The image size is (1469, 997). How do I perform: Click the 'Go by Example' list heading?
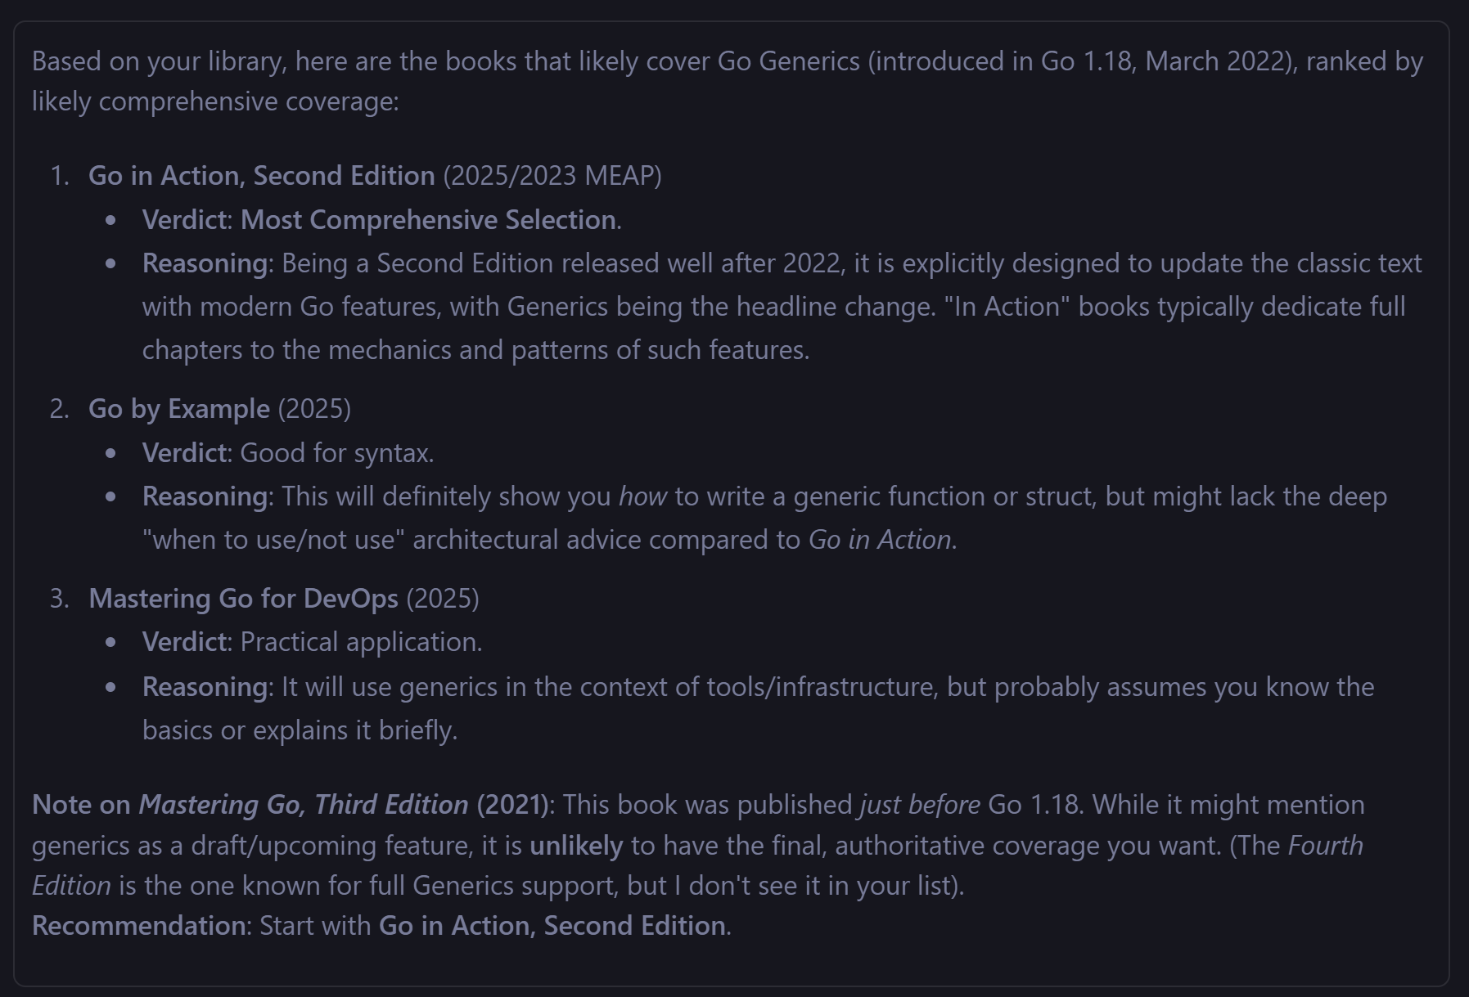(178, 409)
